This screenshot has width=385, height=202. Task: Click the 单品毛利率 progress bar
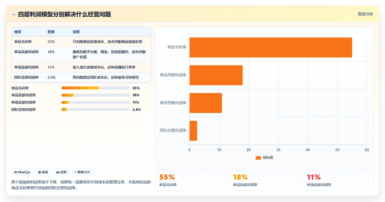coord(96,88)
